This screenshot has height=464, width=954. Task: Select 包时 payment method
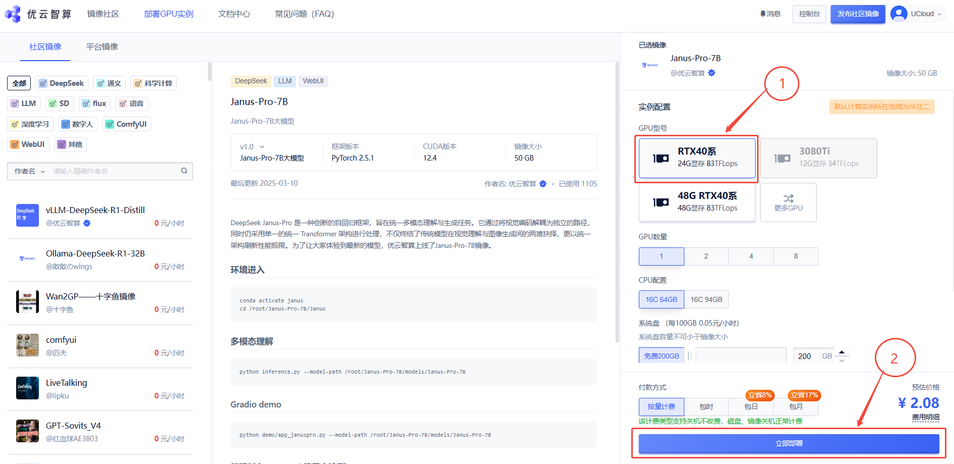pos(706,406)
